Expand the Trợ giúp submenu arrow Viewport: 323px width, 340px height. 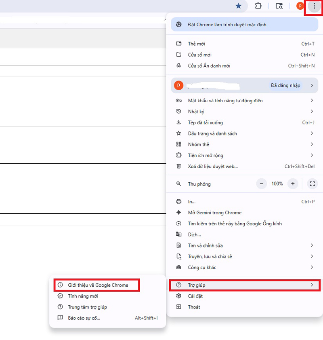pyautogui.click(x=312, y=285)
